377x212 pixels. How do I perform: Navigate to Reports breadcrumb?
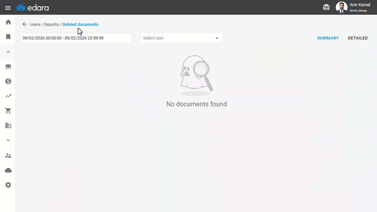pos(51,24)
